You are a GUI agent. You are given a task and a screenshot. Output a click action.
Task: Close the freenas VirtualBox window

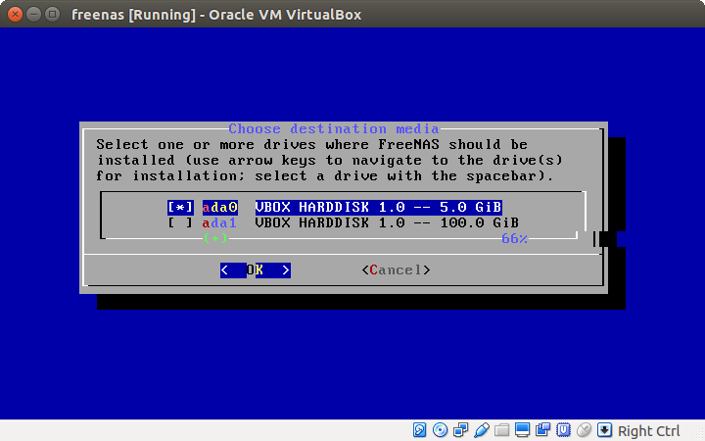point(15,15)
